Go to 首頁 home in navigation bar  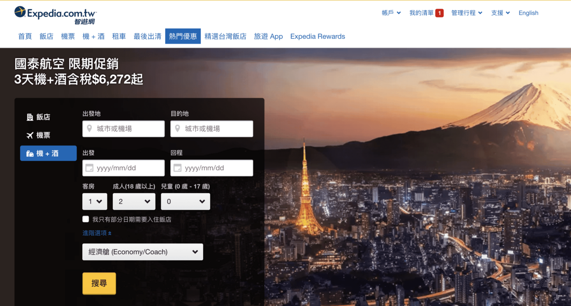pyautogui.click(x=25, y=36)
